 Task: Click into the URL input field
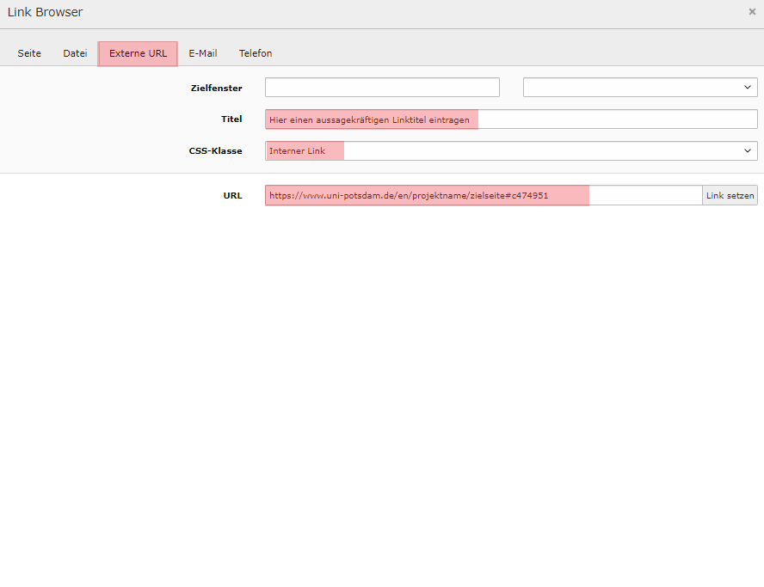coord(483,196)
